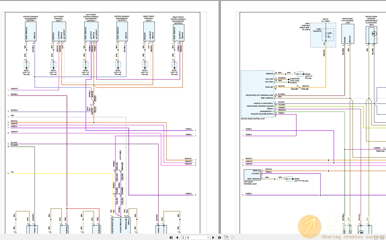Select the 'GRN/WHT' wire label at pin 2
The image size is (386, 240).
click(x=282, y=110)
